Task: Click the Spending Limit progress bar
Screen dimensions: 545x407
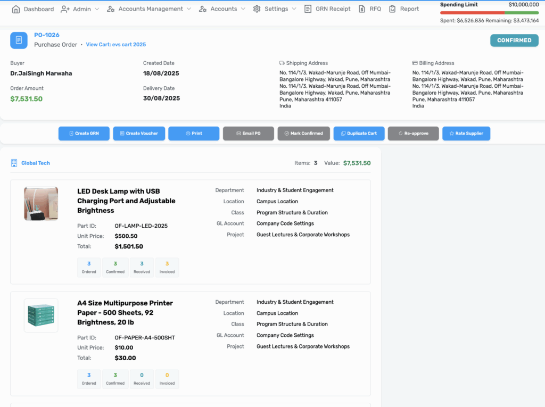Action: coord(489,13)
